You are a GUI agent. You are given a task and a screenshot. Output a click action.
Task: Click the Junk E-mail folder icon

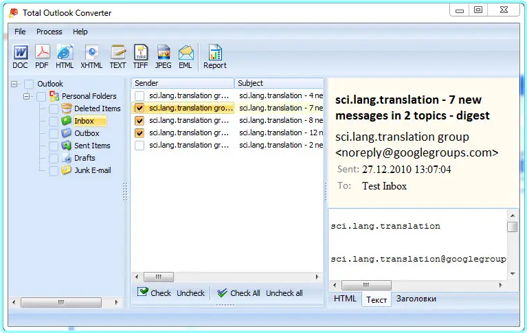[x=67, y=170]
